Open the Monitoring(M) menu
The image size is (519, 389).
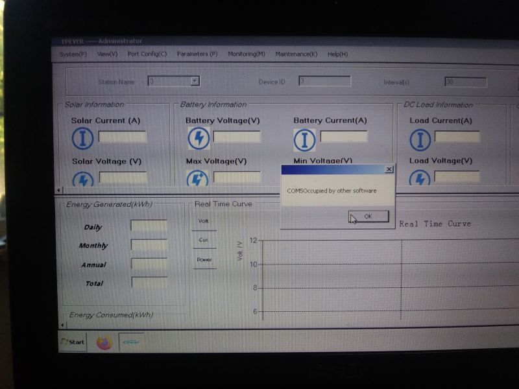coord(247,54)
